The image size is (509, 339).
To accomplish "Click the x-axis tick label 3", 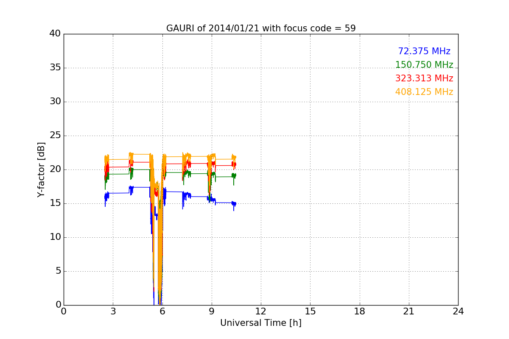I will pyautogui.click(x=113, y=311).
